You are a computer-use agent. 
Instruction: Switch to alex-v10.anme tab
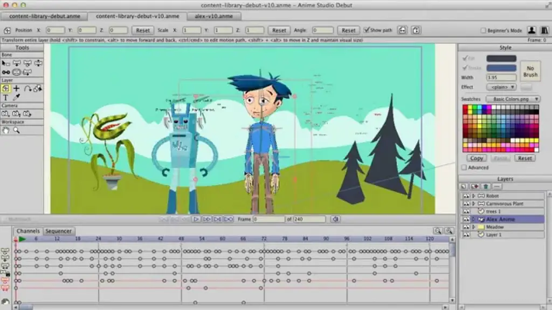tap(213, 16)
